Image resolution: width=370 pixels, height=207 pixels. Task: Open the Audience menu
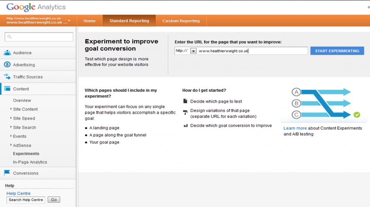(38, 53)
